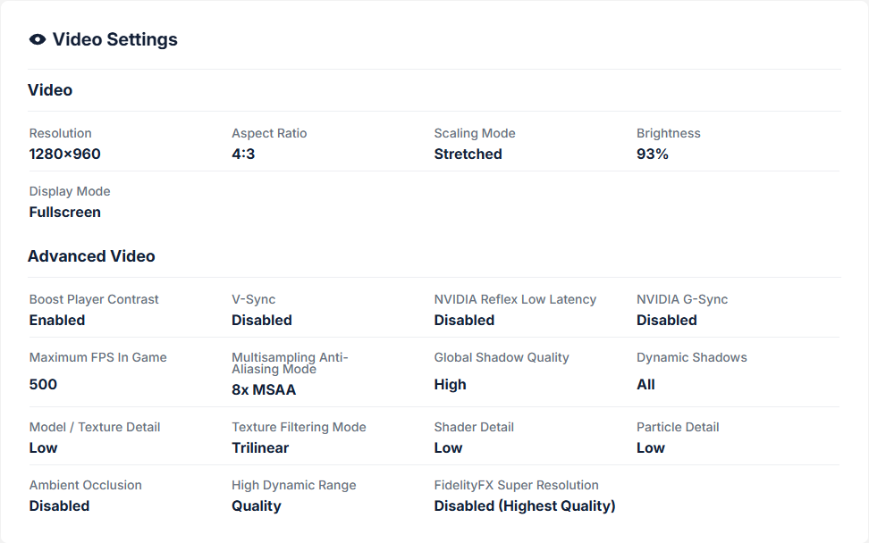Click the V-Sync Disabled value

click(261, 320)
